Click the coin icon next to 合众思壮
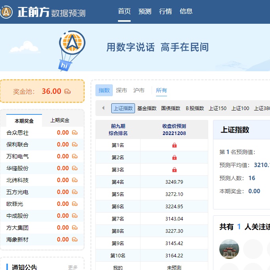270x270 pixels. (74, 133)
